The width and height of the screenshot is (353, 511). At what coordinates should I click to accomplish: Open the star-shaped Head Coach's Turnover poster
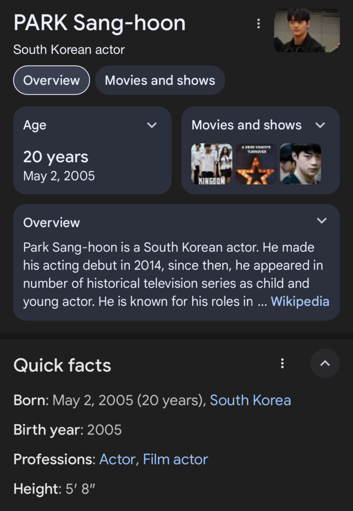pos(256,164)
